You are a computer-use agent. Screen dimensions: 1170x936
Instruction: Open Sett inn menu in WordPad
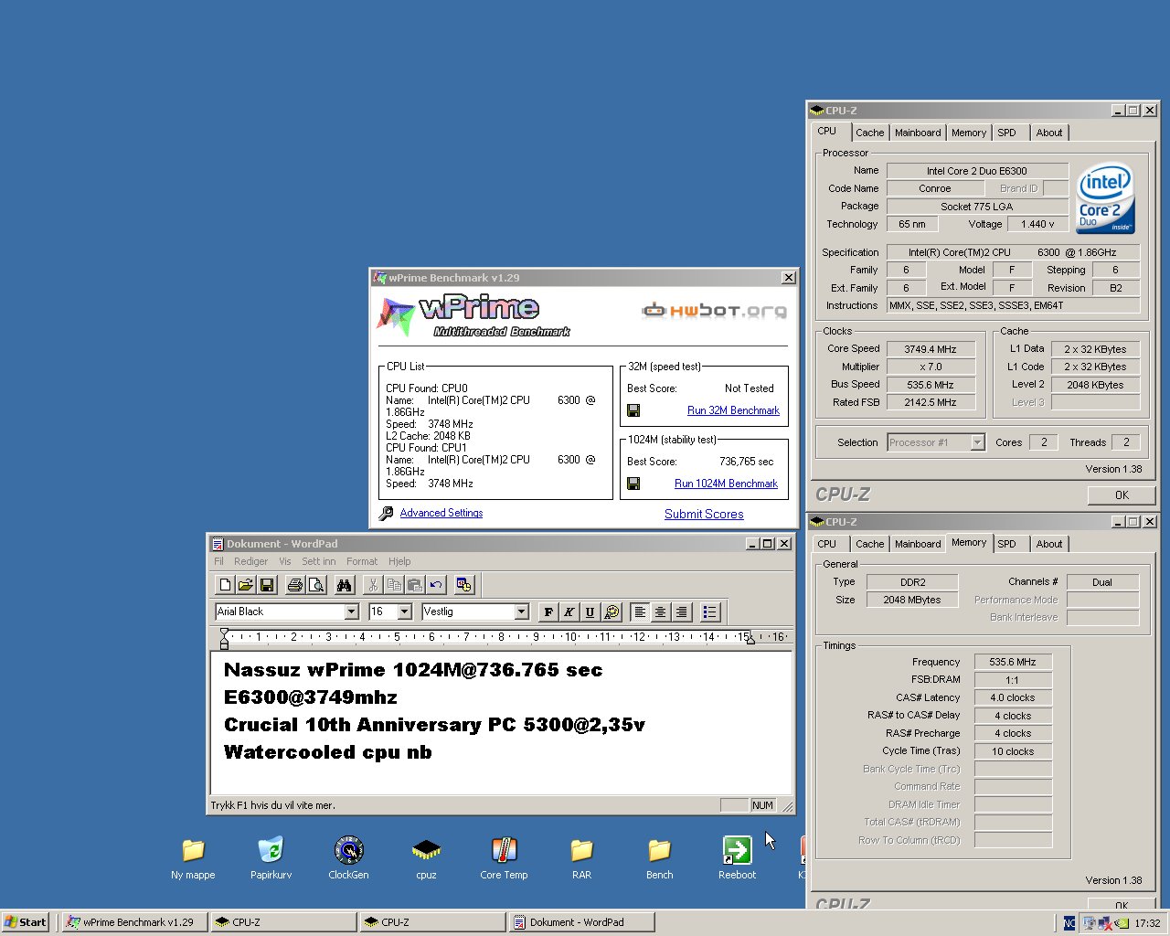(x=319, y=561)
